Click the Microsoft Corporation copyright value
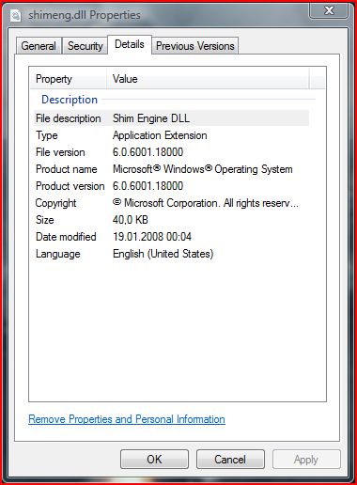The image size is (357, 485). [206, 203]
